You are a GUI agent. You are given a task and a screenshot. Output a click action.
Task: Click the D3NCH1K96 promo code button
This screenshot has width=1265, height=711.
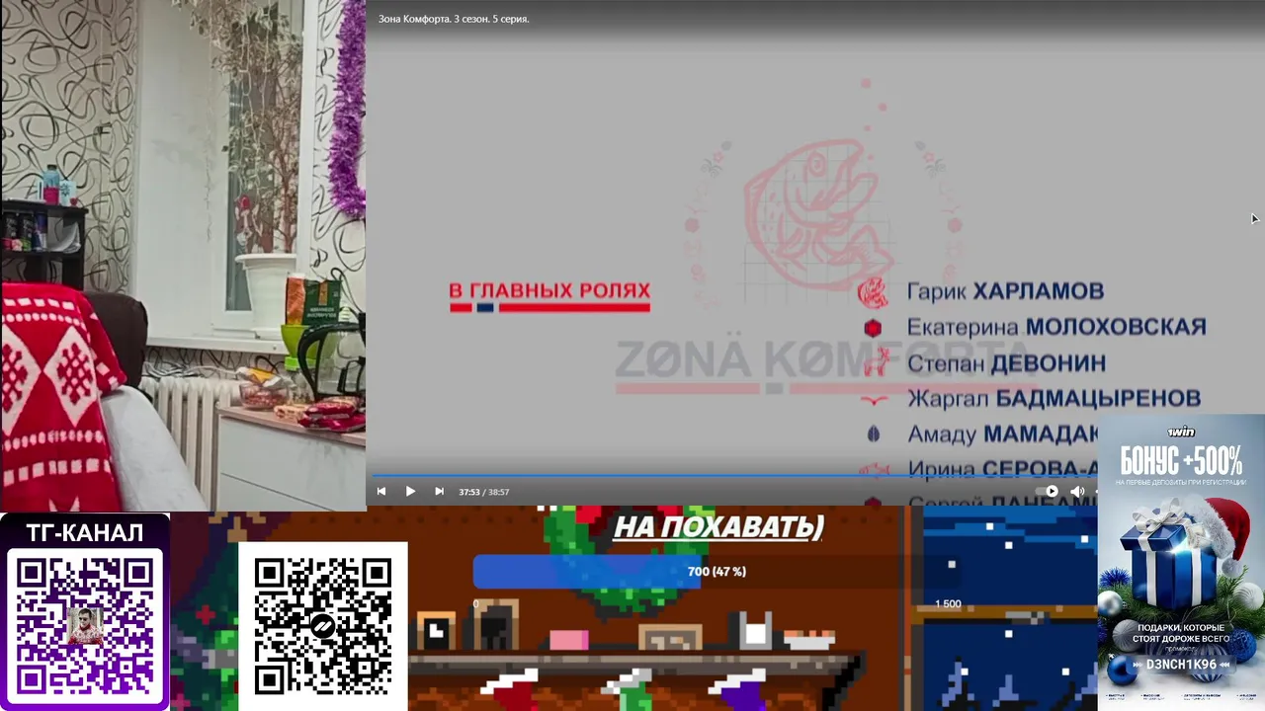coord(1181,665)
